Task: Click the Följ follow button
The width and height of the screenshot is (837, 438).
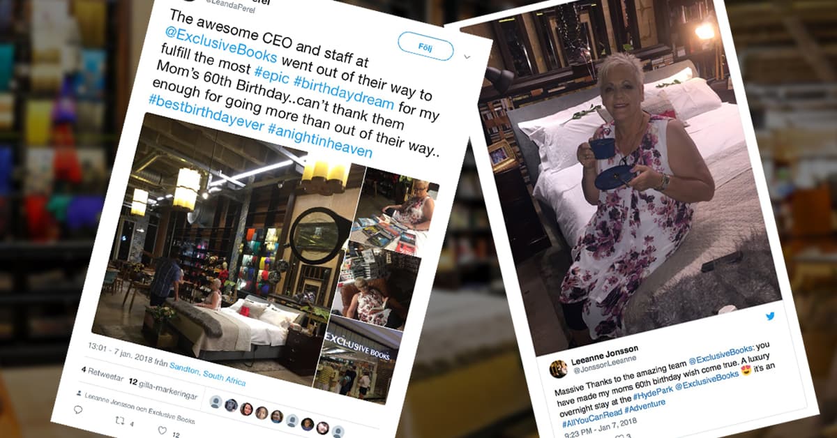Action: pos(425,46)
